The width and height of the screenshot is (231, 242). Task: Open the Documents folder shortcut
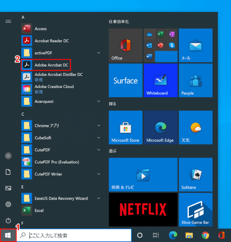(8, 172)
